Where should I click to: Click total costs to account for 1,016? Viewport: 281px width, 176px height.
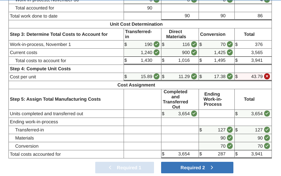[184, 60]
